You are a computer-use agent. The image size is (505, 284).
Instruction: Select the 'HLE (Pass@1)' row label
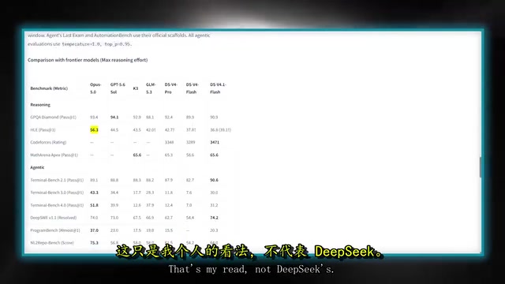tap(43, 129)
